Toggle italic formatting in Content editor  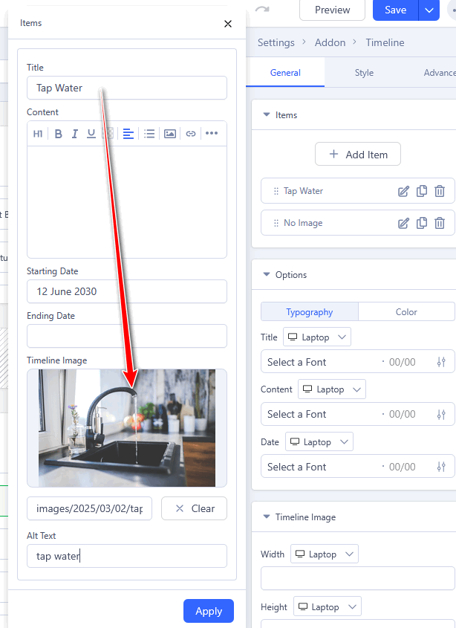click(74, 134)
